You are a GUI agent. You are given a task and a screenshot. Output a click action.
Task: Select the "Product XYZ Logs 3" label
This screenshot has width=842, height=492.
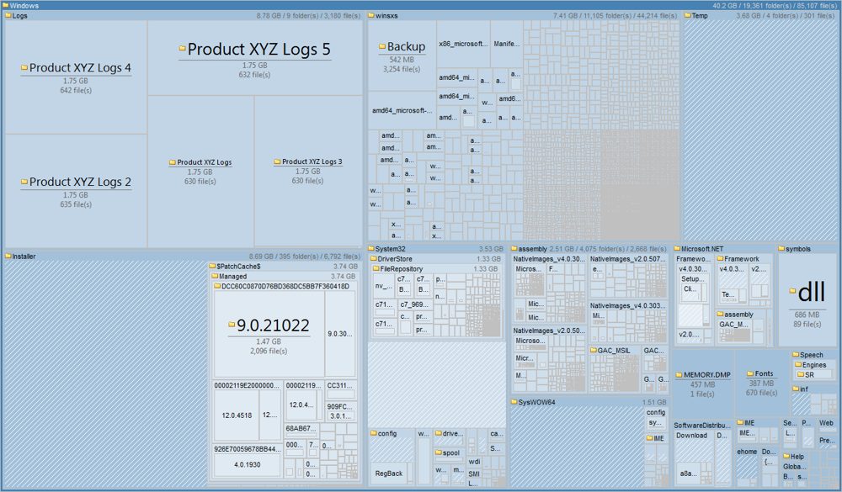click(312, 161)
